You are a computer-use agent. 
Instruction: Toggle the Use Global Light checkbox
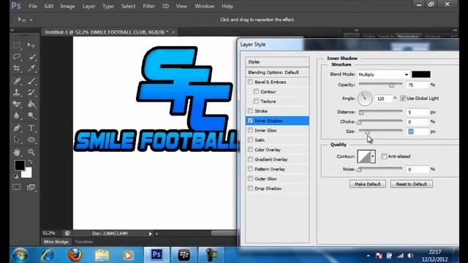[403, 98]
